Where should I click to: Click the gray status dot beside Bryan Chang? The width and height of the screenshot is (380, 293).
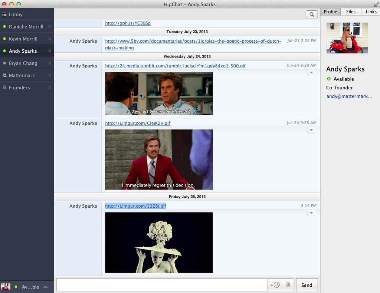(4, 63)
